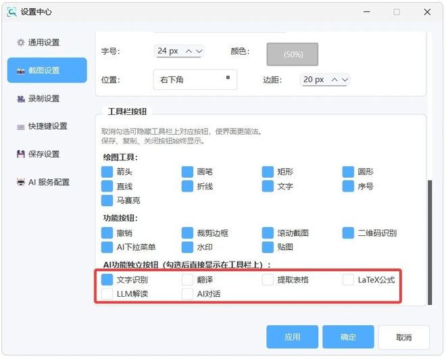Enable the LaTeX公式 button
Image resolution: width=446 pixels, height=359 pixels.
point(348,280)
